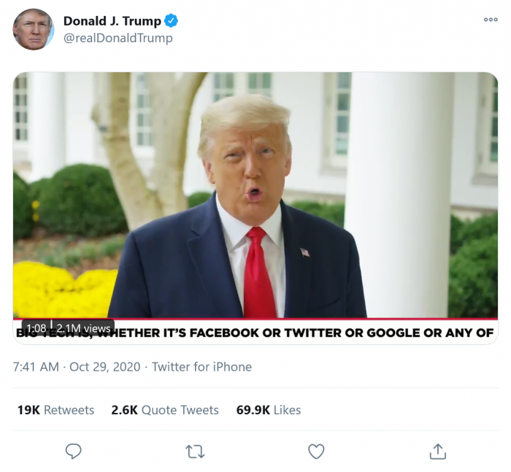This screenshot has height=472, width=511.
Task: Click the Oct 29, 2020 date
Action: pyautogui.click(x=105, y=367)
